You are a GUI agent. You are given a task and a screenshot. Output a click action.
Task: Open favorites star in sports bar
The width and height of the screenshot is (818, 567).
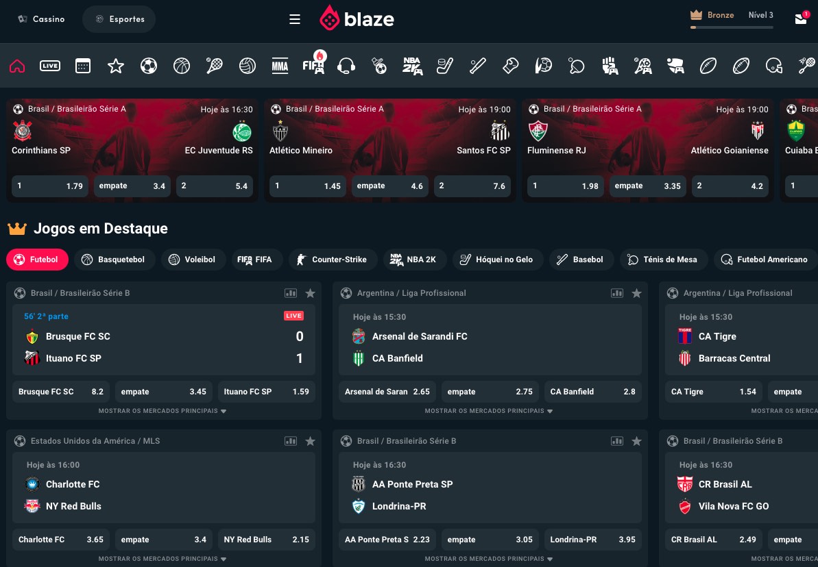click(116, 66)
